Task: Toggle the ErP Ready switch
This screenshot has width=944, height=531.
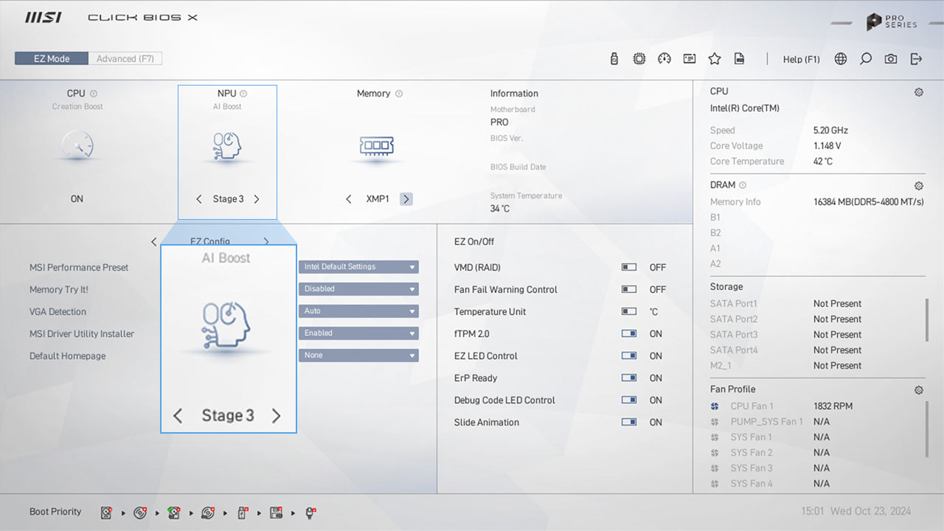Action: coord(629,378)
